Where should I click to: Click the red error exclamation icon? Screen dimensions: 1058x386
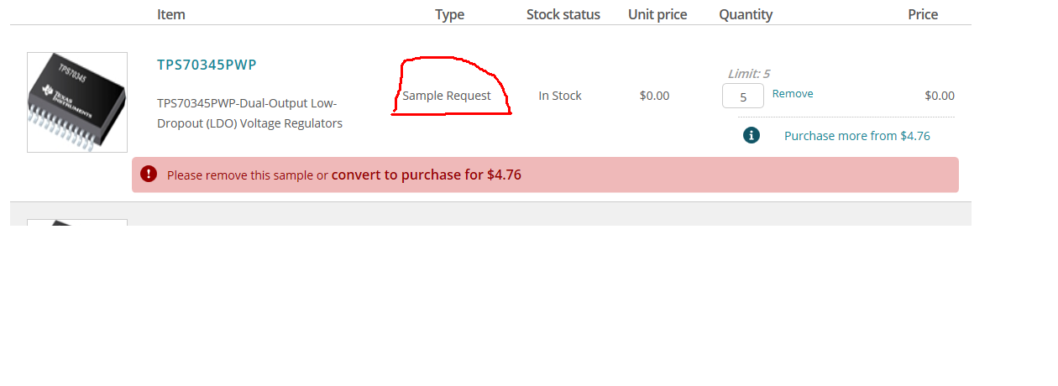(x=149, y=175)
